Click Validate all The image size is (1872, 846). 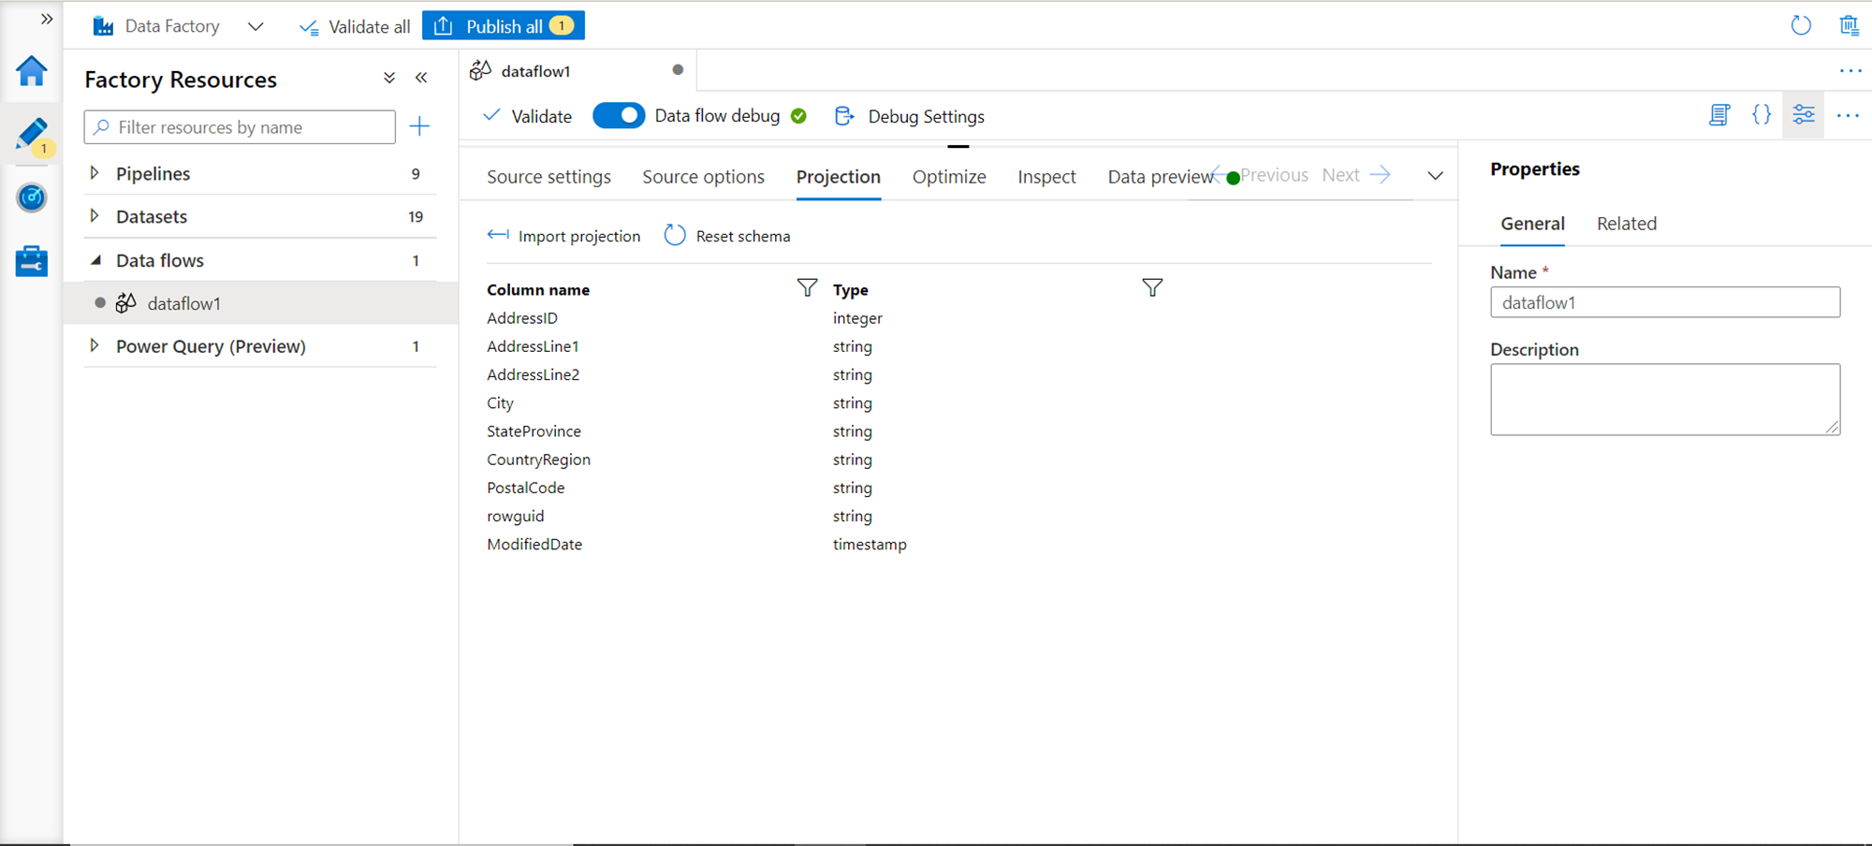[x=355, y=27]
